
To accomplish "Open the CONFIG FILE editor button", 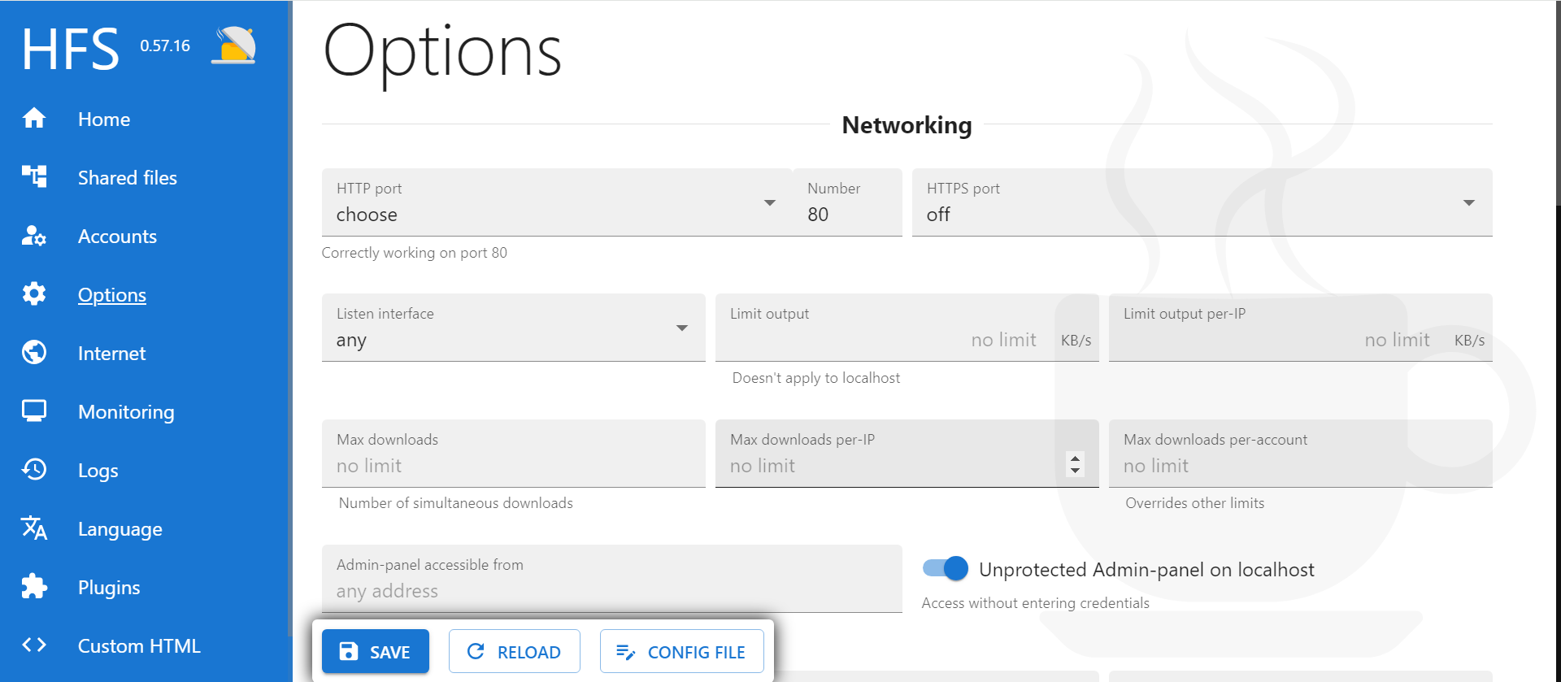I will (682, 651).
